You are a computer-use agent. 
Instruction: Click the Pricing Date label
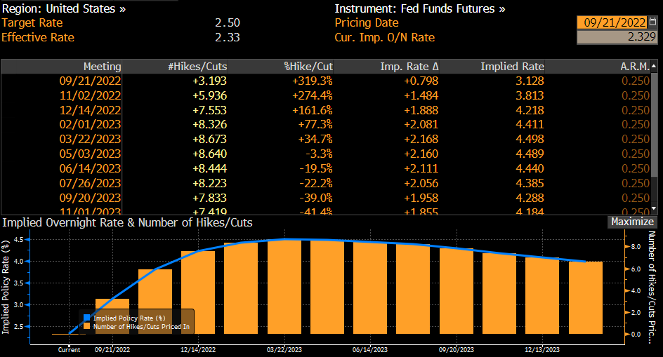tap(367, 23)
